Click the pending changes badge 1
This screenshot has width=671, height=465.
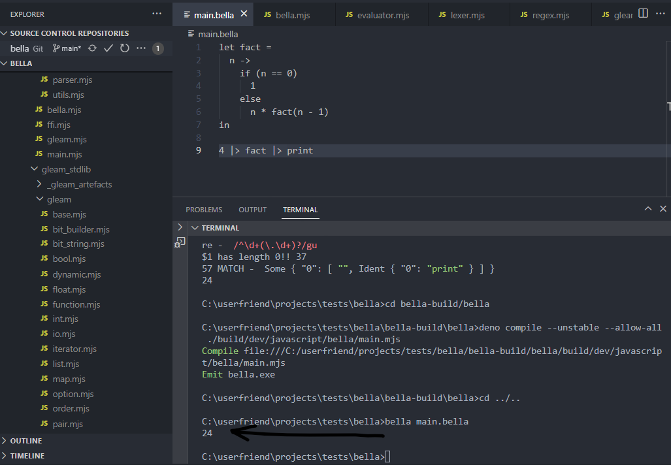(158, 48)
